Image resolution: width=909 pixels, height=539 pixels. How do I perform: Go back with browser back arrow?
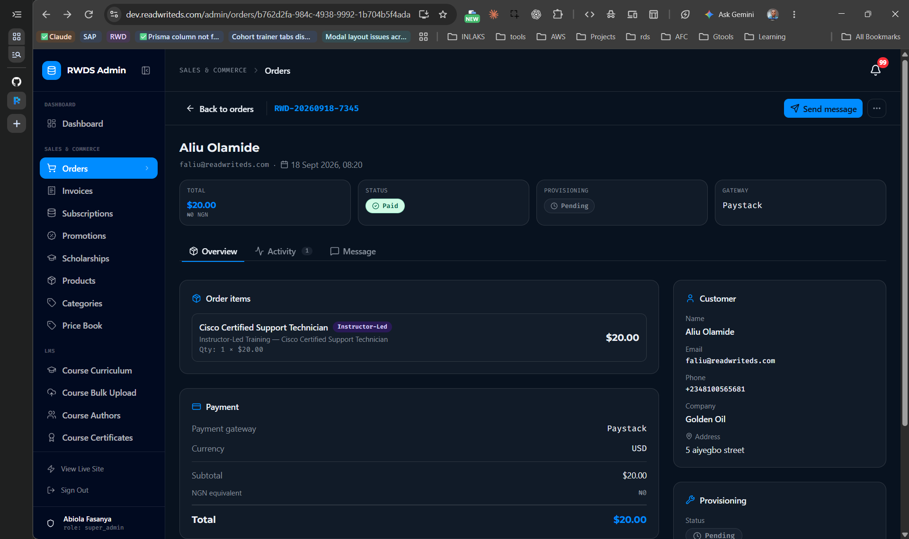[x=46, y=14]
